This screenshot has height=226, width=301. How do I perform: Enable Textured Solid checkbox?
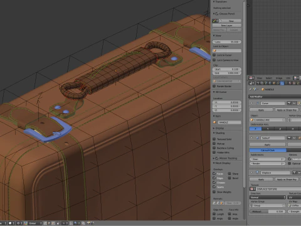coord(214,139)
